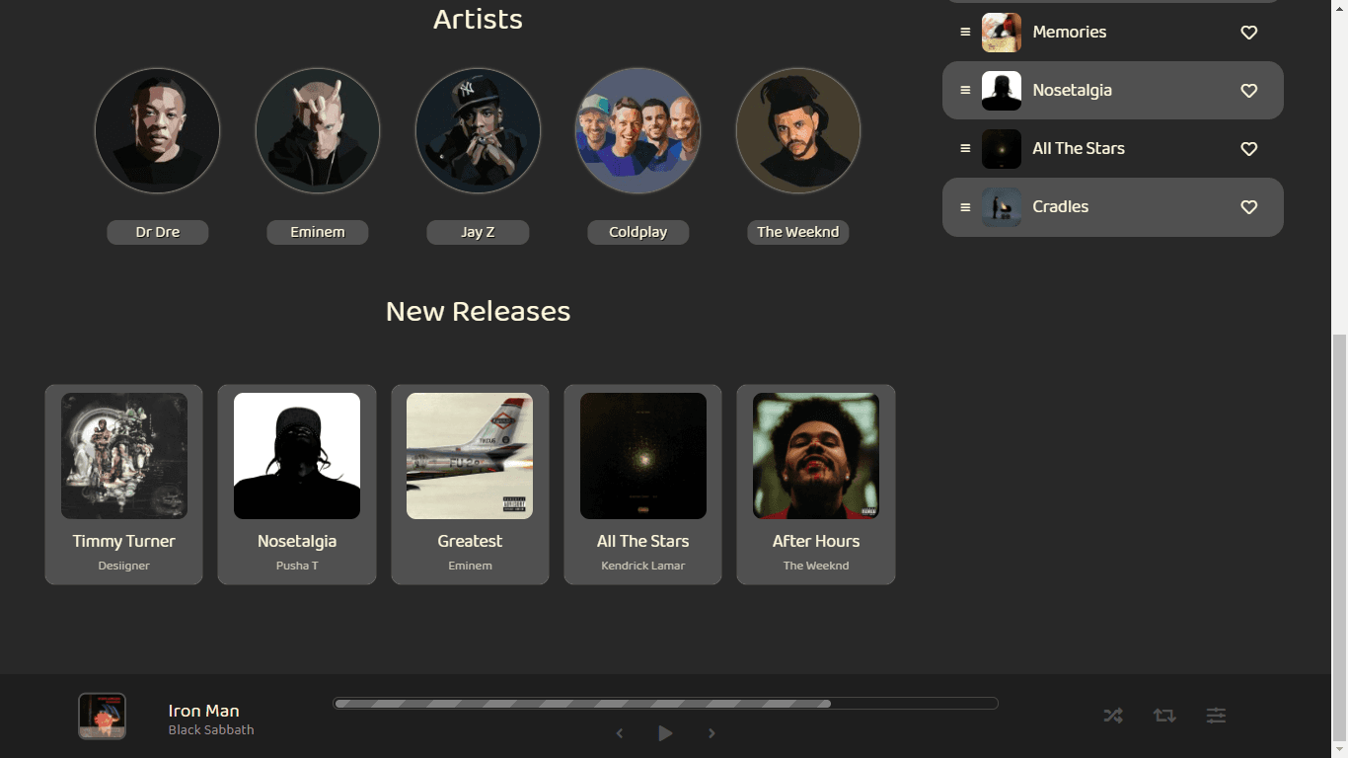This screenshot has width=1348, height=758.
Task: Click the Dr Dre name button
Action: [x=158, y=232]
